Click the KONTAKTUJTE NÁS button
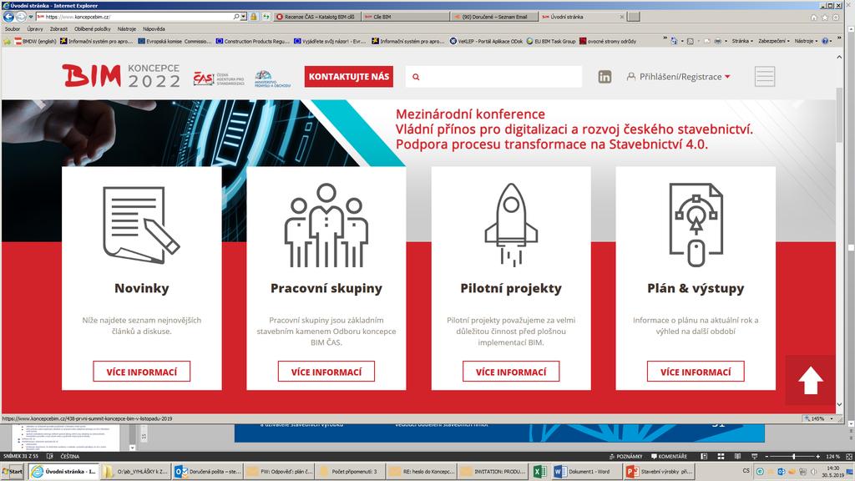Screen dimensions: 855x481 click(x=348, y=76)
